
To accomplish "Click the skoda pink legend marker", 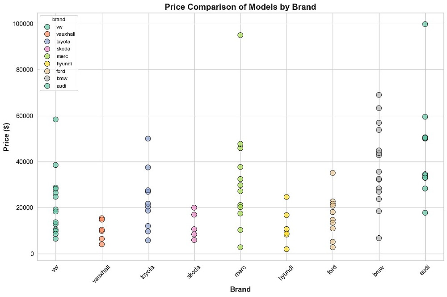I will click(x=47, y=49).
